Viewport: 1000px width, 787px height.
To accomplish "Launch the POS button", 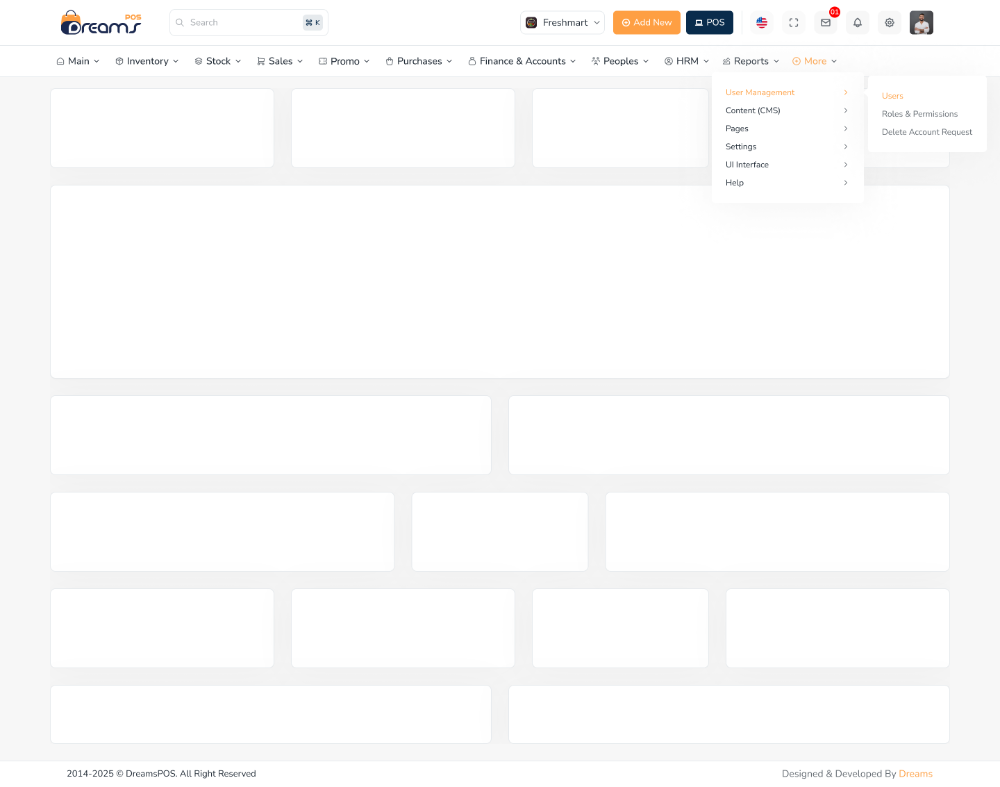I will [709, 22].
